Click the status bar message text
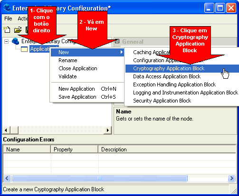 coord(54,189)
